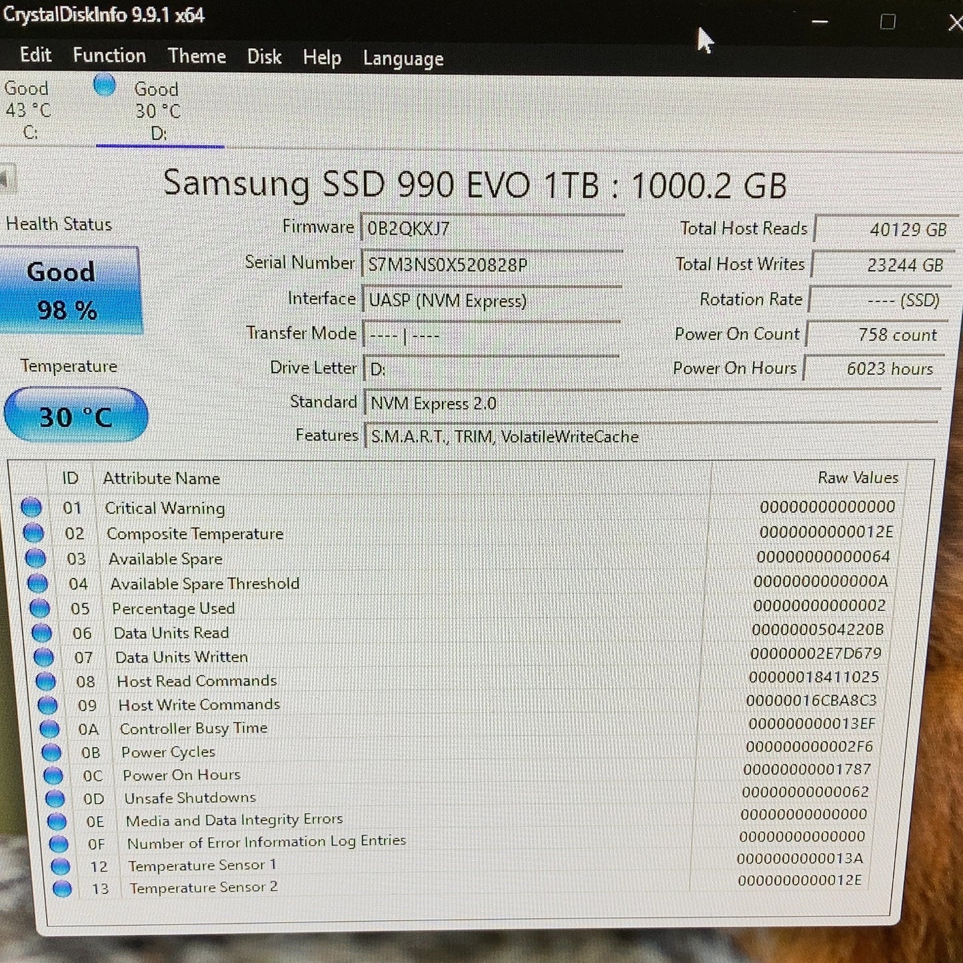963x963 pixels.
Task: Click the blue status orb for Critical Warning
Action: click(x=31, y=507)
